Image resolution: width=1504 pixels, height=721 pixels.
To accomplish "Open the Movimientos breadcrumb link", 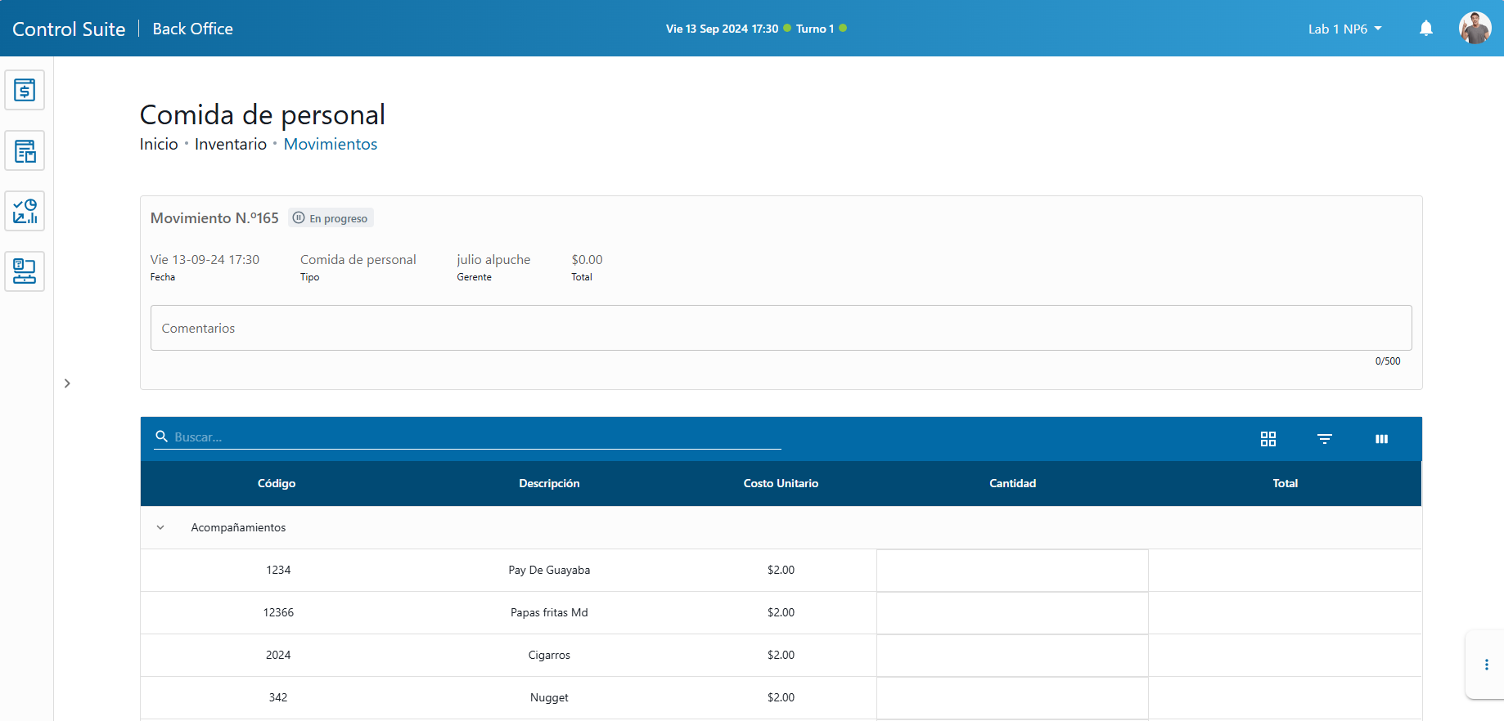I will [331, 144].
